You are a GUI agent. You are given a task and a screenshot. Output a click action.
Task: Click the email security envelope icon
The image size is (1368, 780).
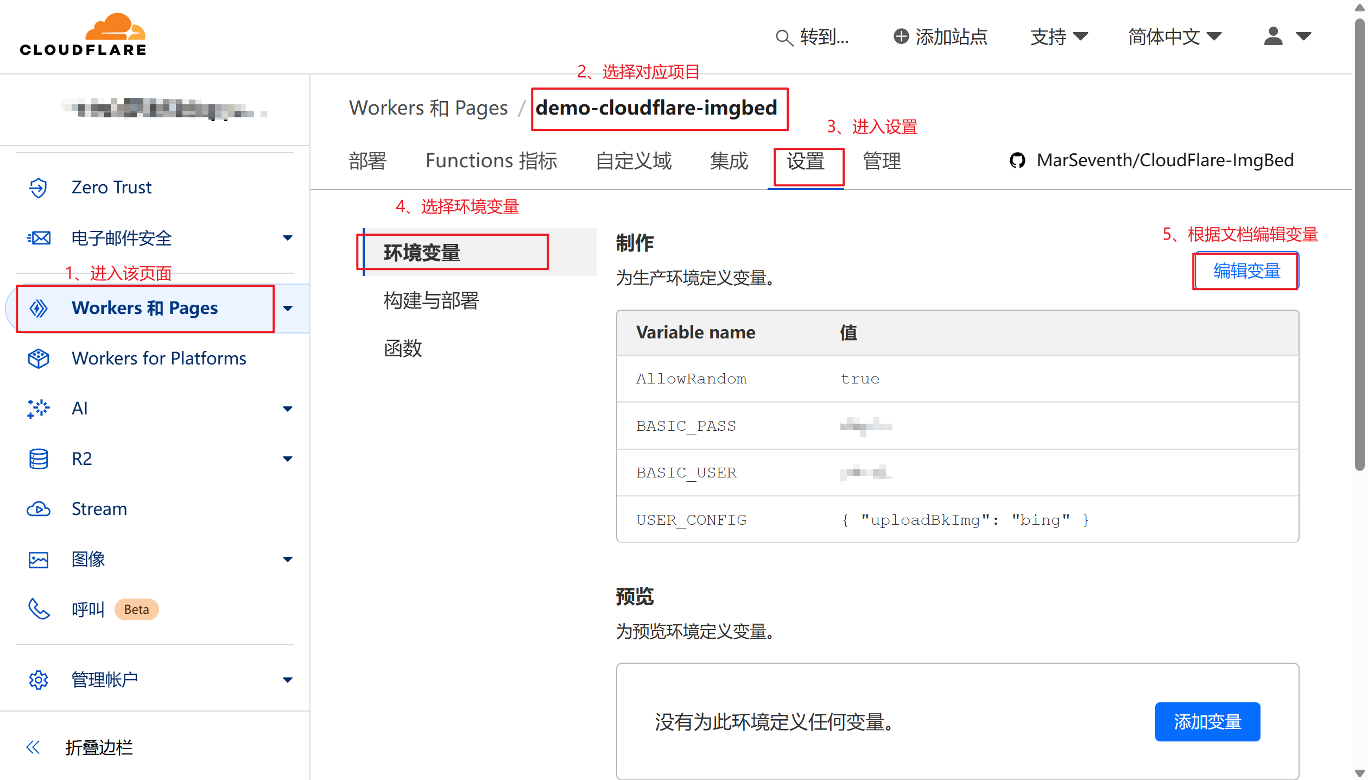coord(39,238)
